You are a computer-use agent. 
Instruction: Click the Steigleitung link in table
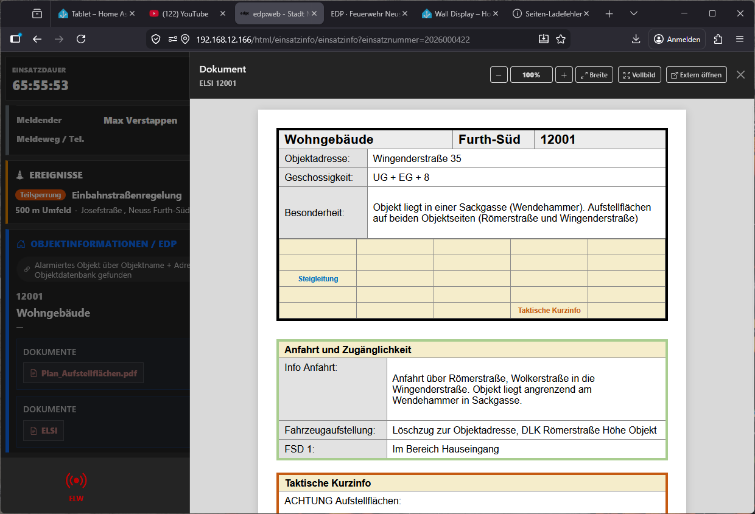[318, 279]
